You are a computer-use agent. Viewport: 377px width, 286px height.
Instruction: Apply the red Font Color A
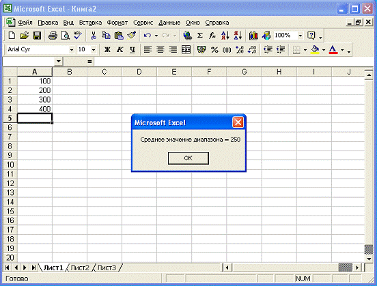333,50
